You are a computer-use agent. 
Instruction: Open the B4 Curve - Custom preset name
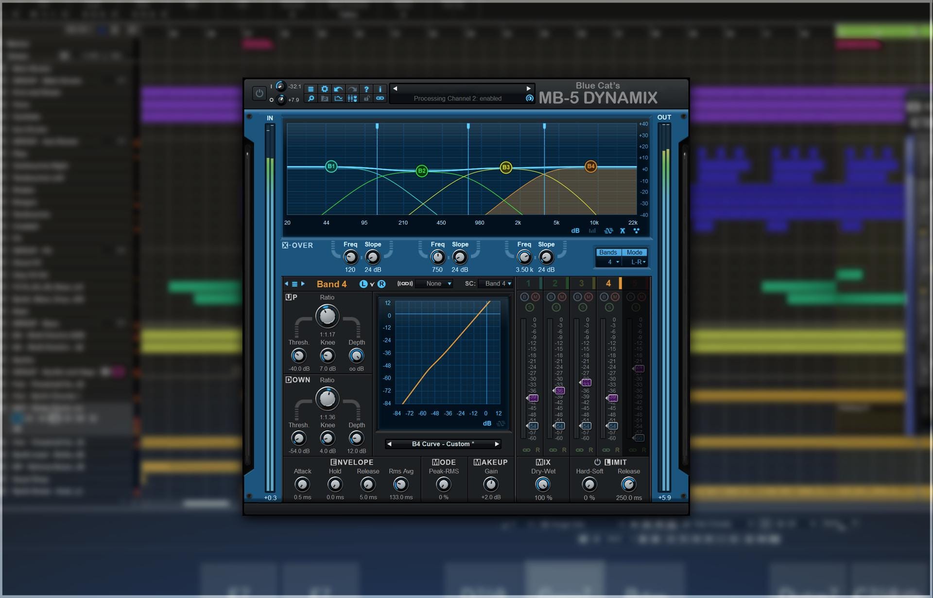pyautogui.click(x=443, y=444)
